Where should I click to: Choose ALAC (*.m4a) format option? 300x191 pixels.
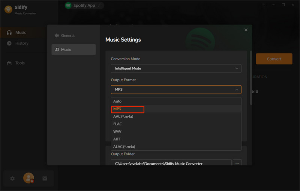point(176,147)
